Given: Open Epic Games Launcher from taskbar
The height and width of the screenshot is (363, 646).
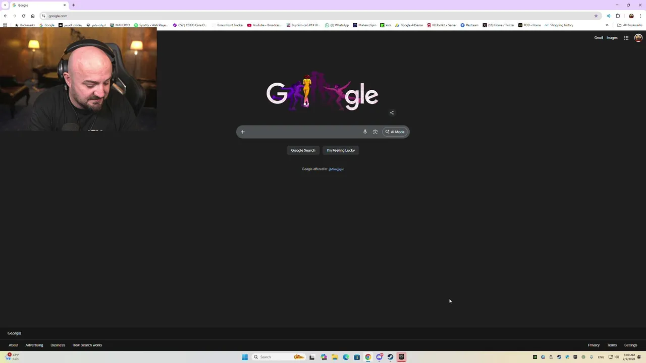Looking at the screenshot, I should tap(401, 357).
